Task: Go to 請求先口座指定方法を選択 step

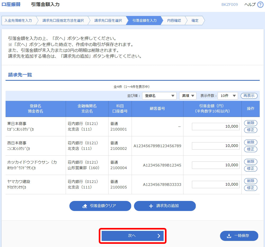Action: tap(63, 20)
